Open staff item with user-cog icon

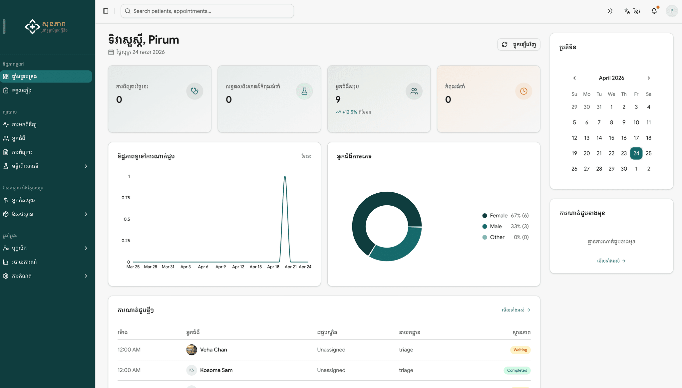[46, 248]
